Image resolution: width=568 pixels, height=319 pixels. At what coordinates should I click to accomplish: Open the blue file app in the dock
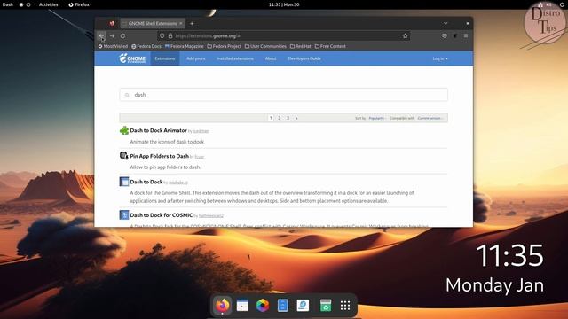[283, 305]
